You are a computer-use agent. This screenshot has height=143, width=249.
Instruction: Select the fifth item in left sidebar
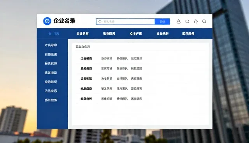pyautogui.click(x=51, y=82)
